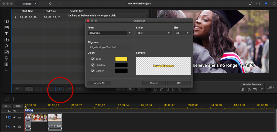The image size is (277, 132).
Task: Remove the subtitle with the minus button
Action: (x=39, y=89)
